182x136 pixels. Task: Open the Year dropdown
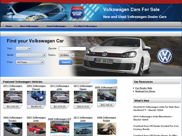click(x=23, y=48)
